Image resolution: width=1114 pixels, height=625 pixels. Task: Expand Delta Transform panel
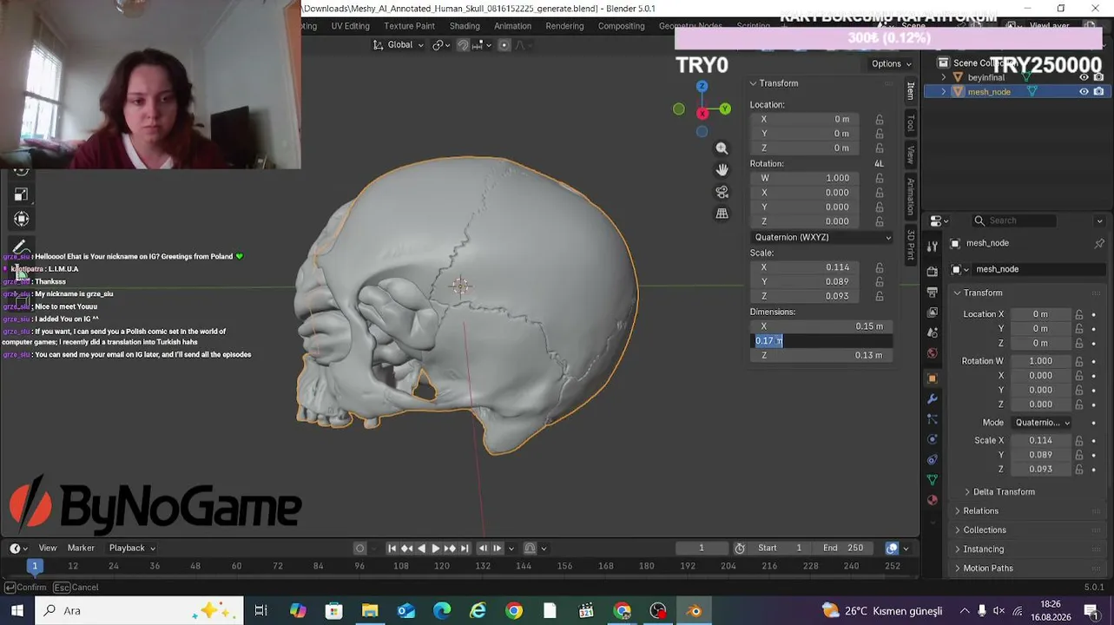point(1004,492)
